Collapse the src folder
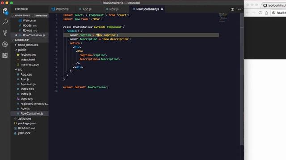Screen dimensions: 286x160 [x=20, y=69]
